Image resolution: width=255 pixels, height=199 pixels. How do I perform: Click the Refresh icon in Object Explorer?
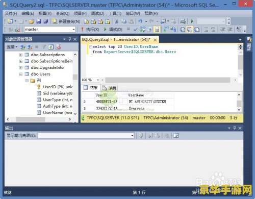(x=51, y=47)
